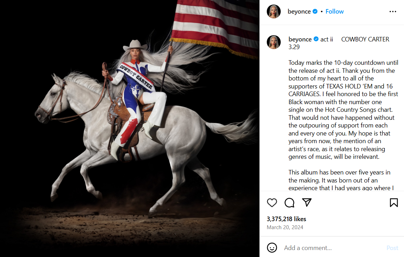Click the Follow link next to beyonce
404x257 pixels.
[334, 11]
